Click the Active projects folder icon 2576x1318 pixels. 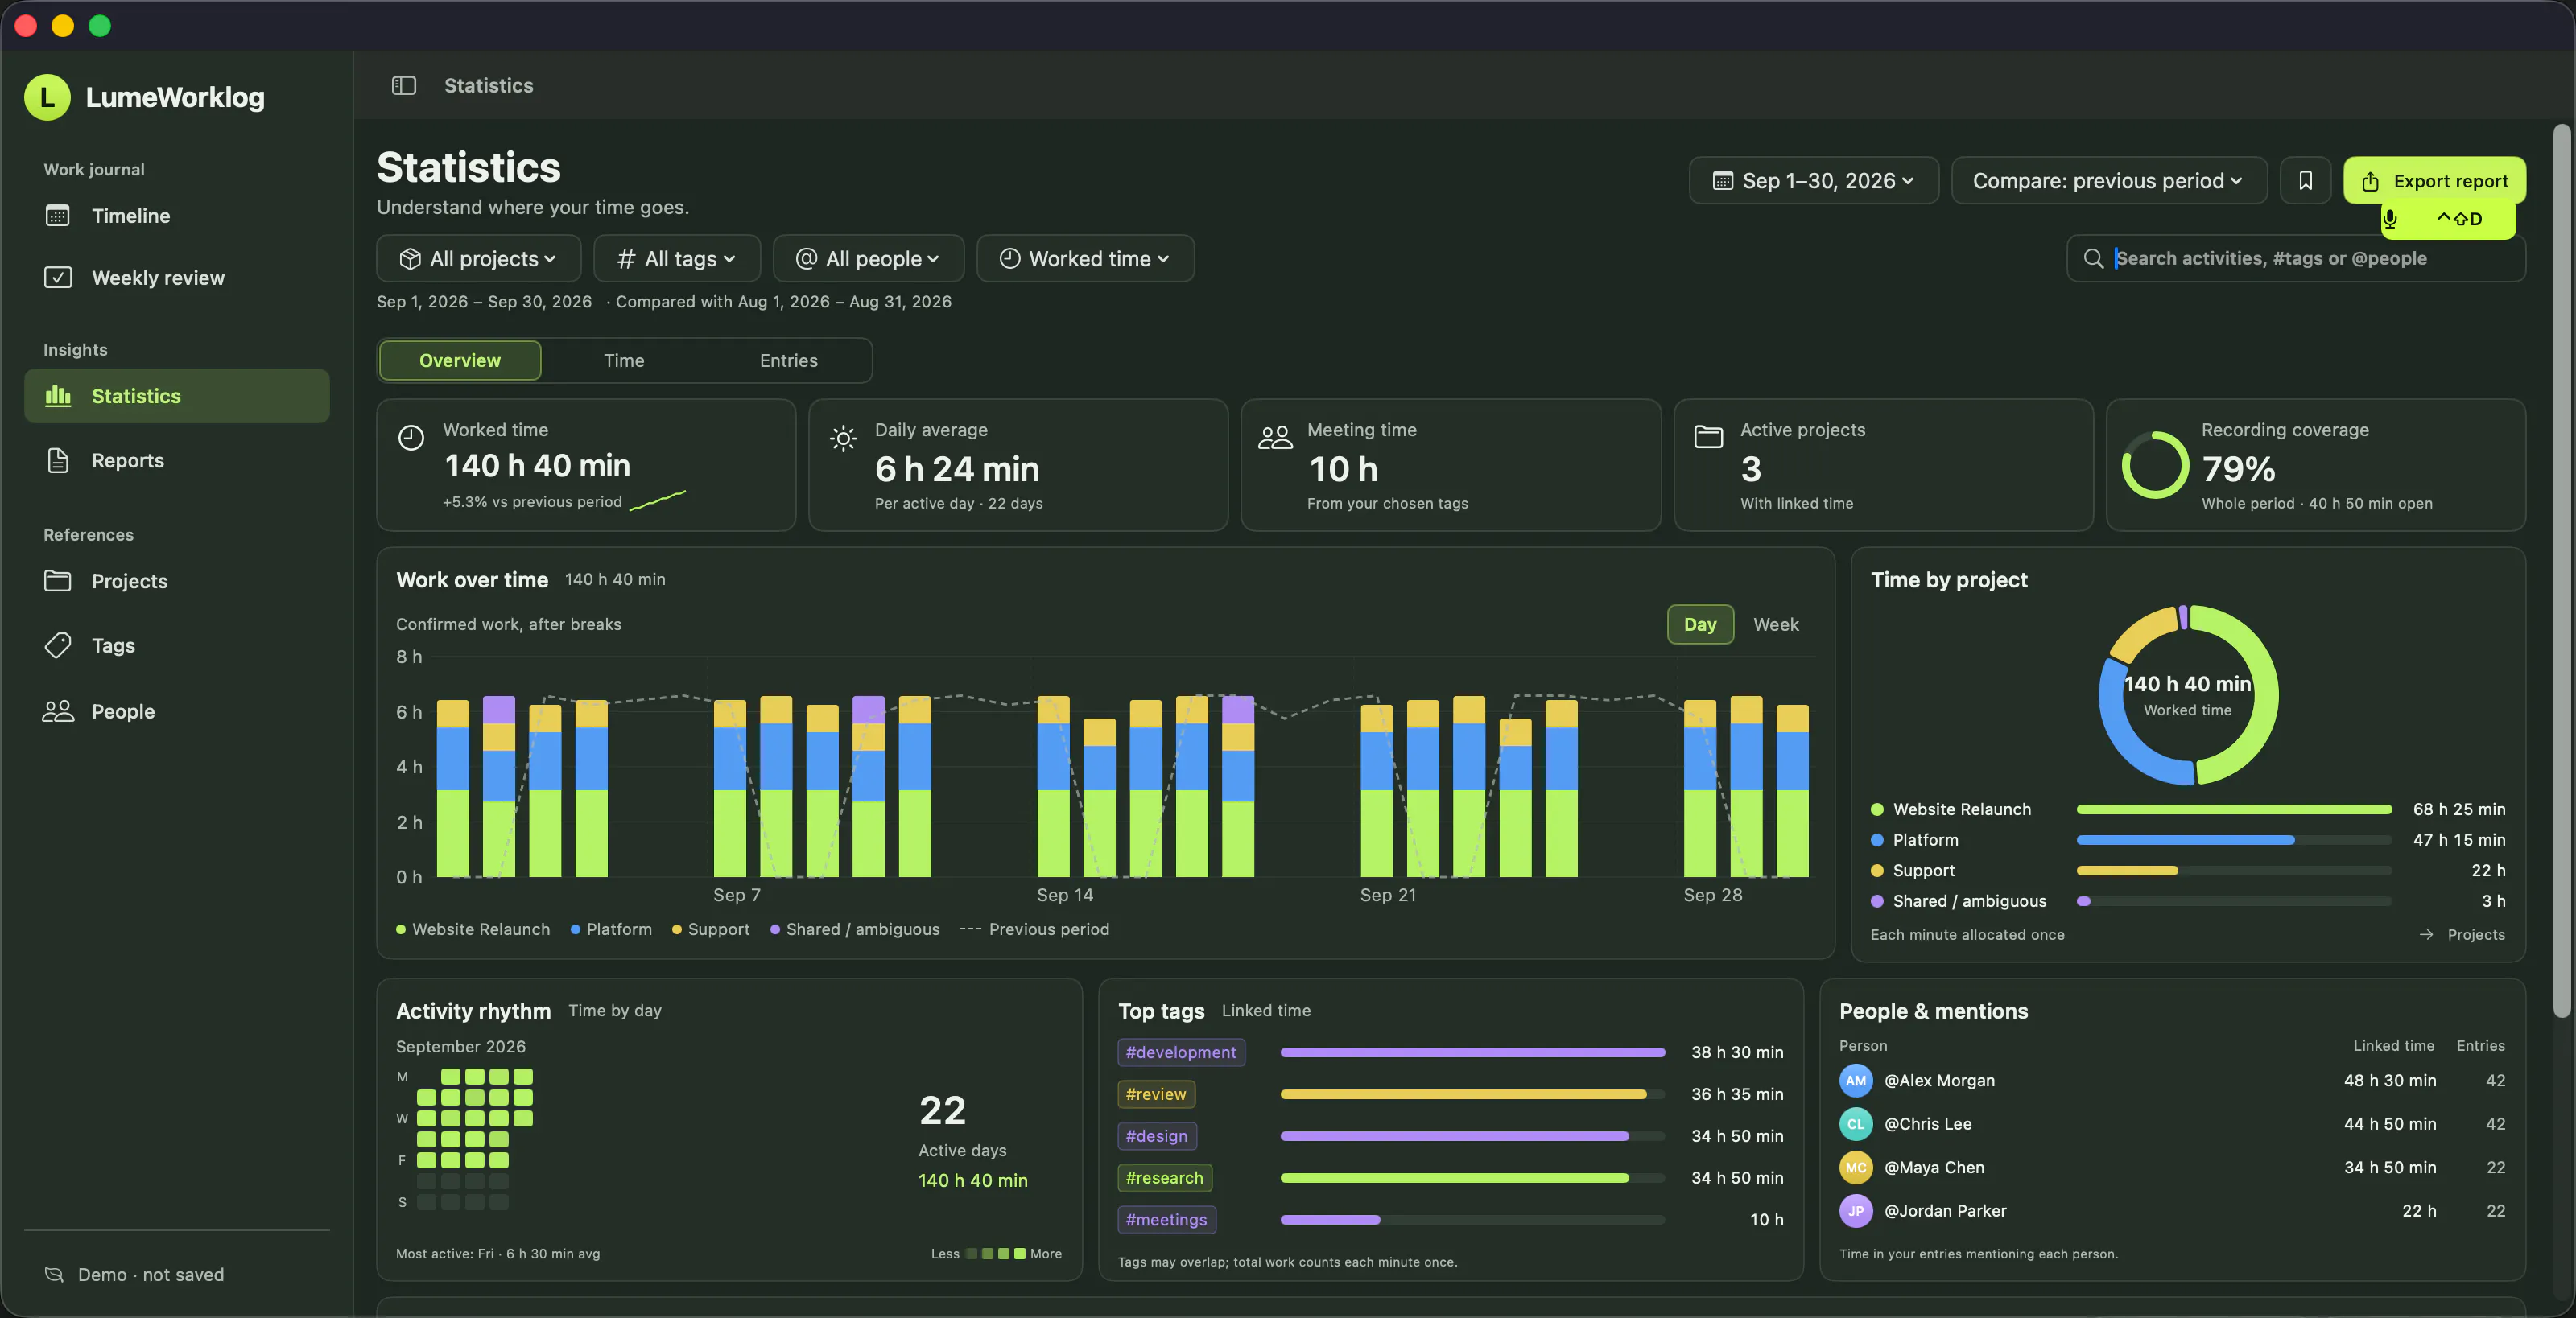point(1708,437)
